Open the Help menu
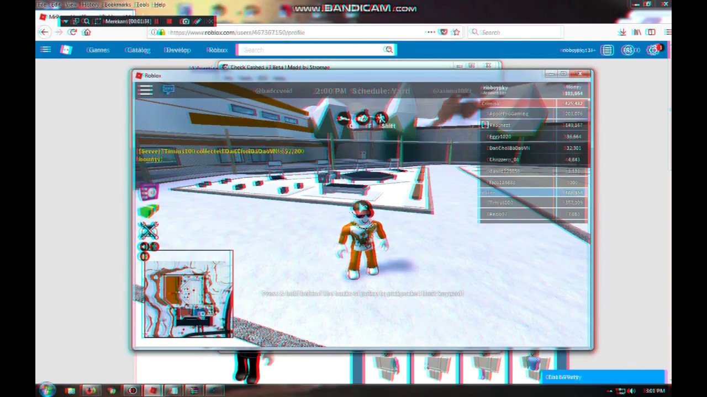 pos(160,4)
